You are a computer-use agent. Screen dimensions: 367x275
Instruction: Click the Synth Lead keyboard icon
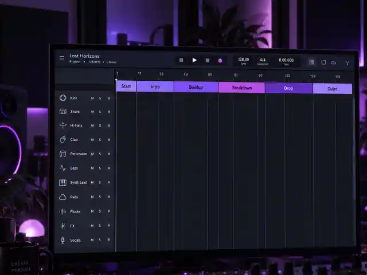click(x=63, y=182)
